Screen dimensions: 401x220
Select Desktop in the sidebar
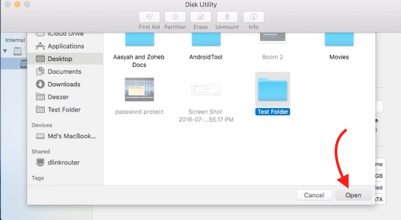click(59, 59)
